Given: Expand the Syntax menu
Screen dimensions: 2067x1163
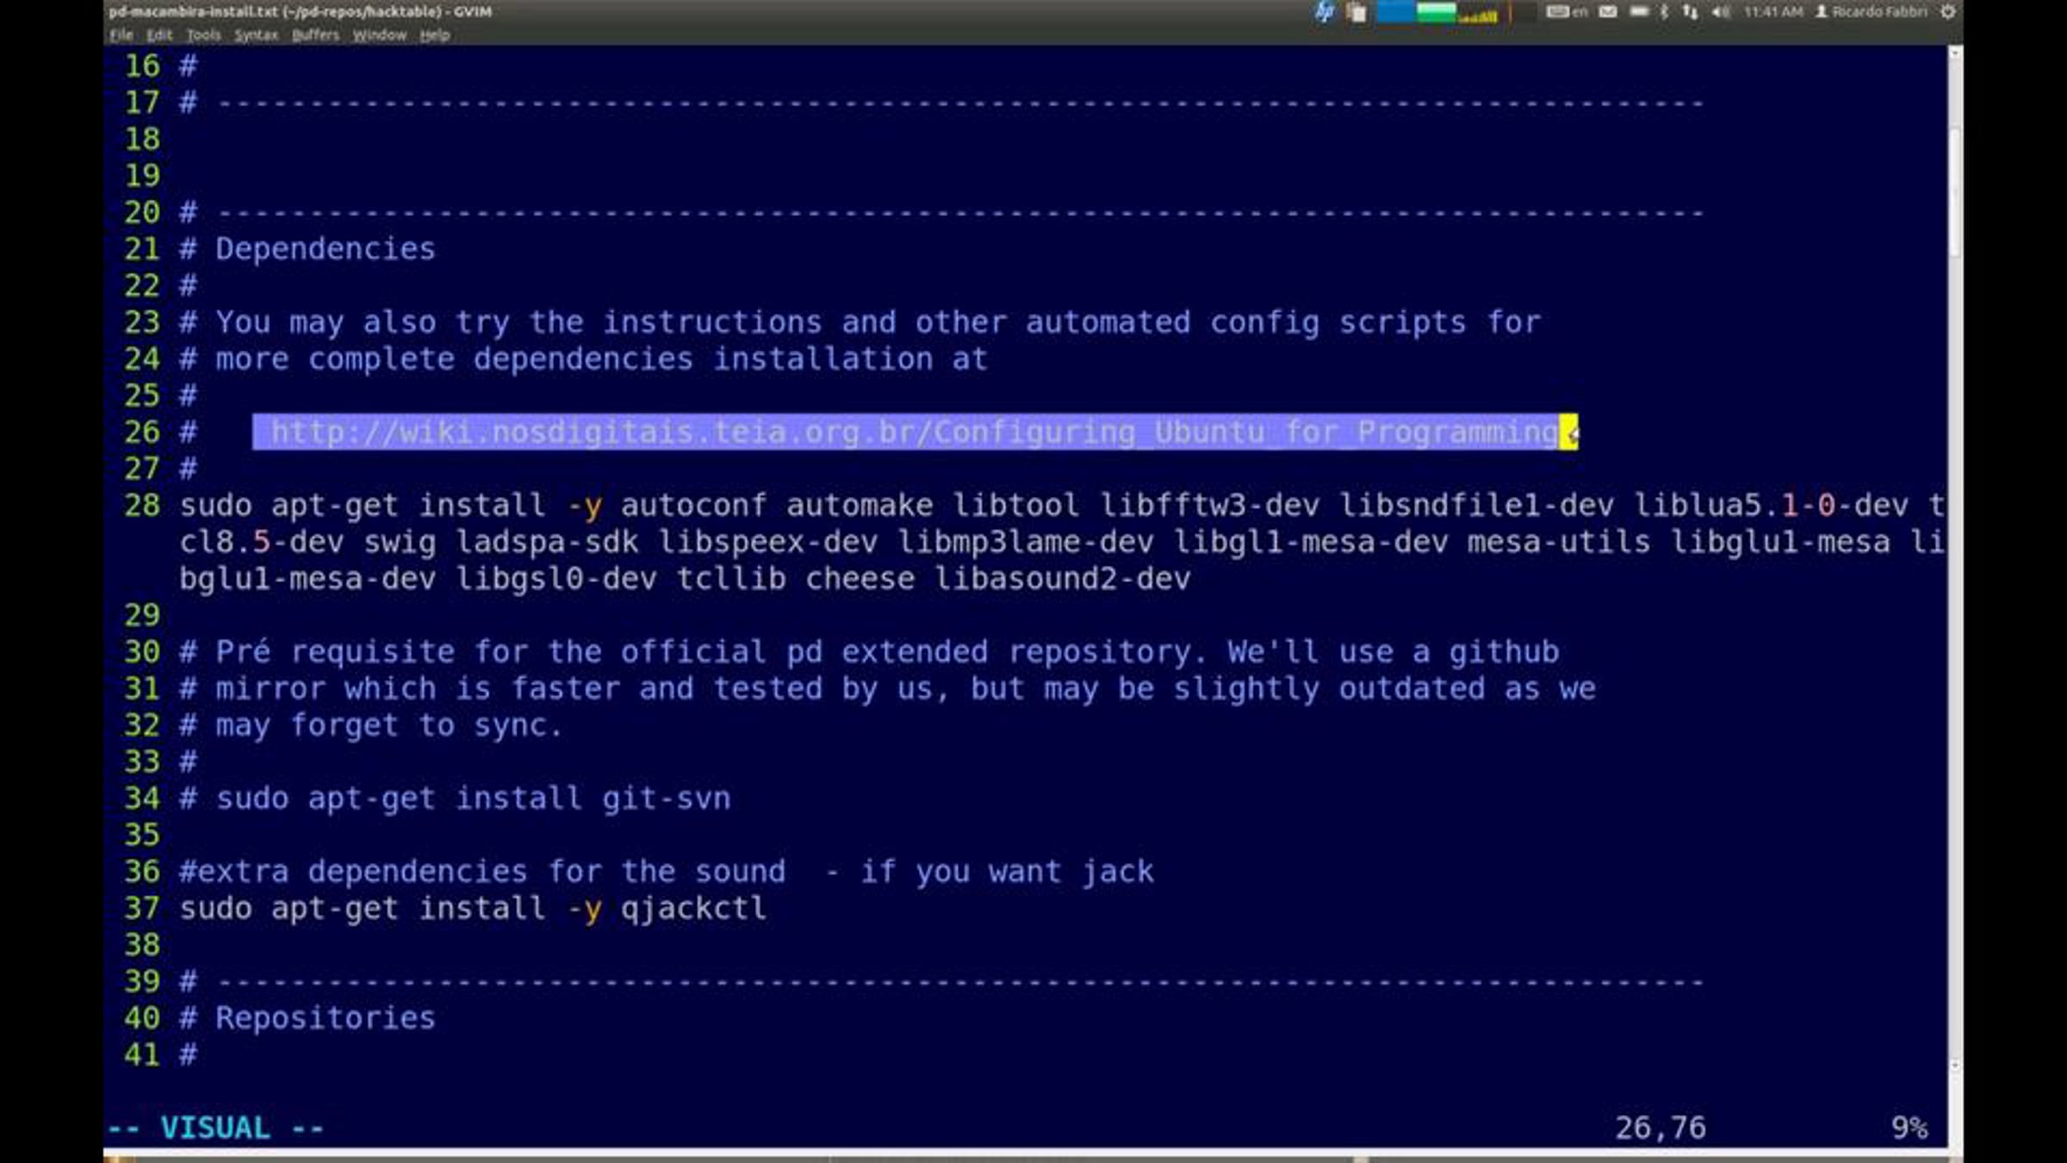Looking at the screenshot, I should tap(256, 35).
